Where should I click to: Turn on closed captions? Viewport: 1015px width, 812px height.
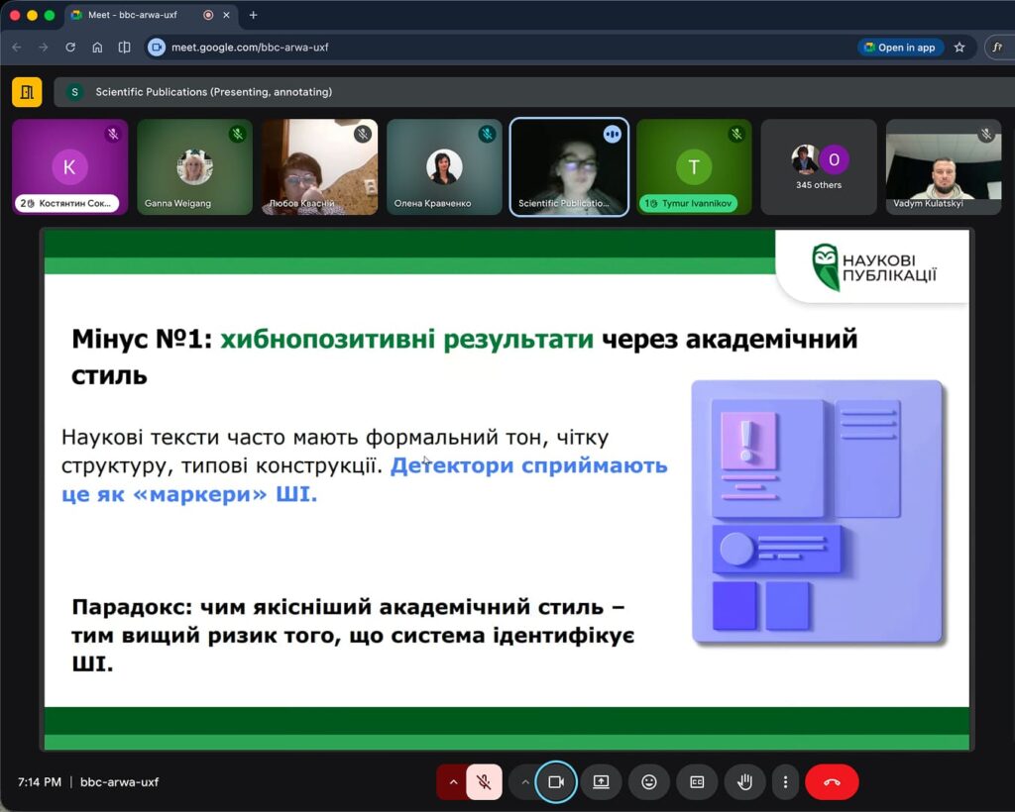tap(697, 781)
